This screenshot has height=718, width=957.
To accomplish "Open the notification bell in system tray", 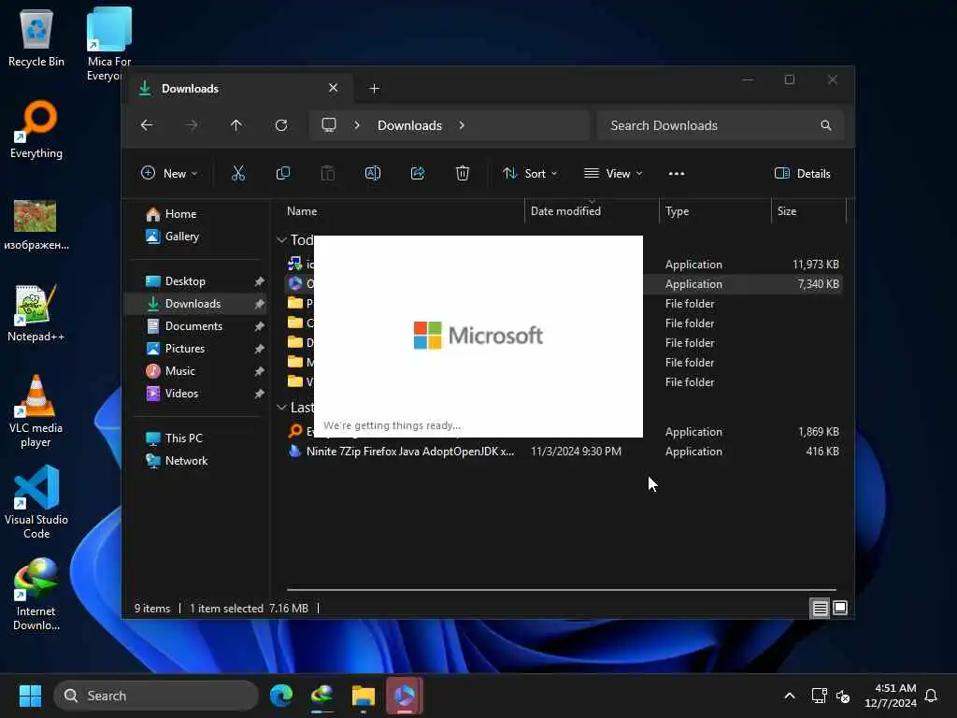I will coord(931,696).
